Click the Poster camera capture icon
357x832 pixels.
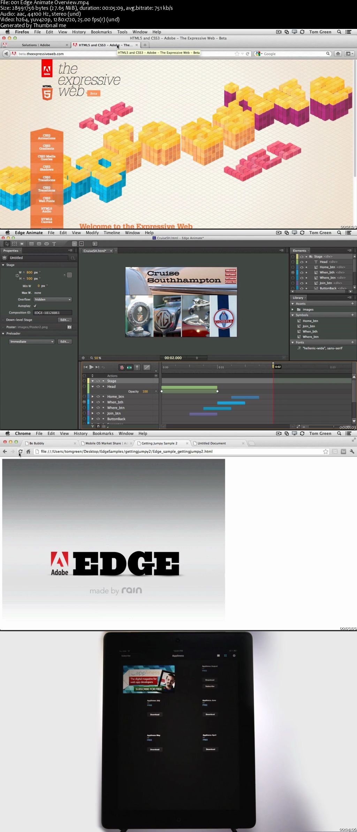(x=69, y=327)
